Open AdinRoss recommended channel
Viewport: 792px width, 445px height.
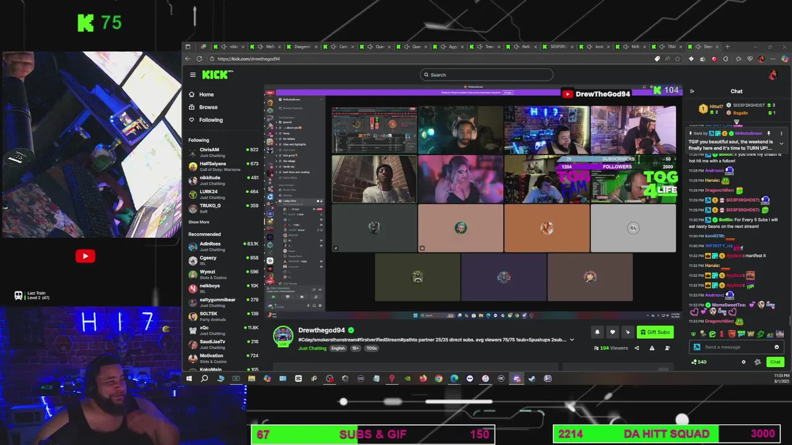[223, 246]
